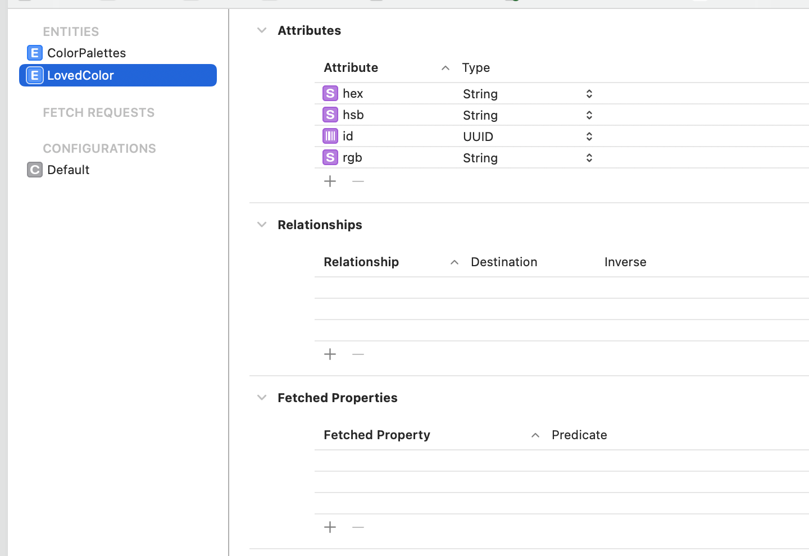Click the CONFIGURATIONS section label
This screenshot has height=556, width=809.
[x=99, y=148]
